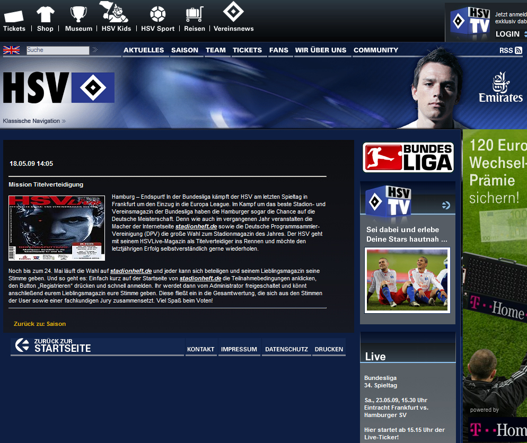Open the AKTUELLES menu
Viewport: 527px width, 443px height.
[x=144, y=50]
